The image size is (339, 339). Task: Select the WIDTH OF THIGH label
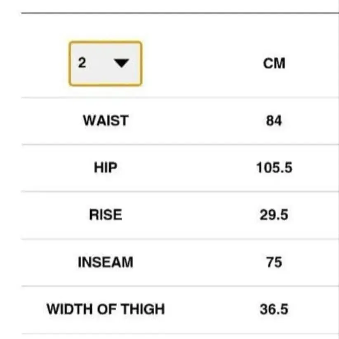(x=106, y=309)
